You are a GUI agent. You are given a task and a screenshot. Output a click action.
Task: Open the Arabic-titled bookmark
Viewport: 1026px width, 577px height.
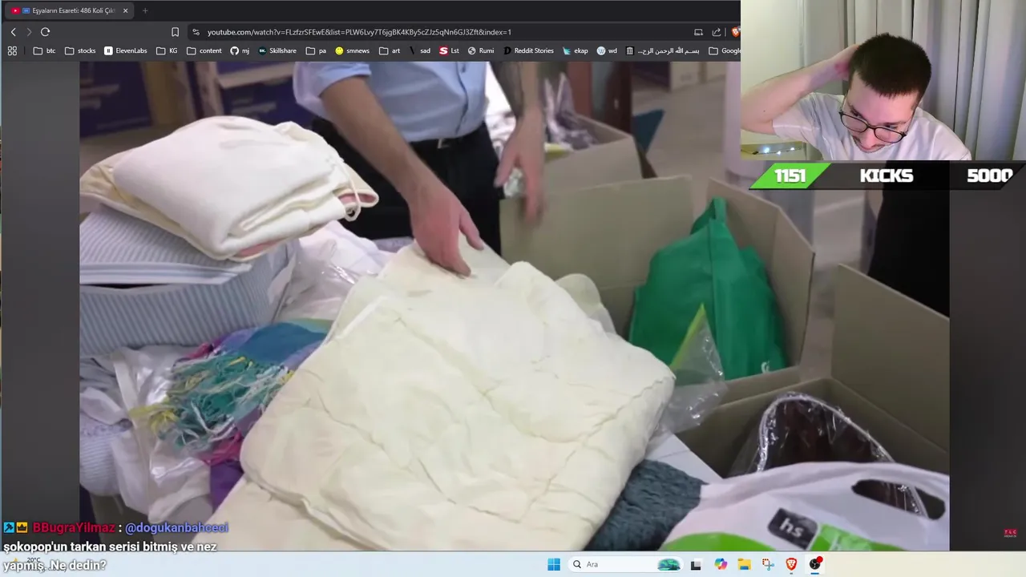(x=662, y=50)
